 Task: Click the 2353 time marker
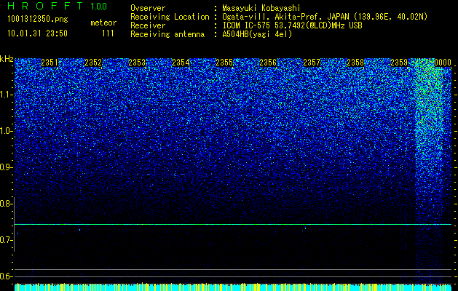[x=137, y=63]
